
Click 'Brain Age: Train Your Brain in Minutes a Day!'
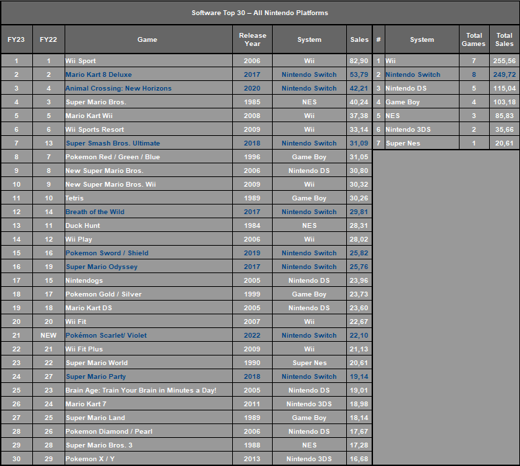click(x=141, y=390)
